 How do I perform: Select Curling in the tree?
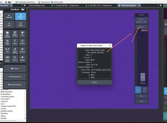(3, 109)
